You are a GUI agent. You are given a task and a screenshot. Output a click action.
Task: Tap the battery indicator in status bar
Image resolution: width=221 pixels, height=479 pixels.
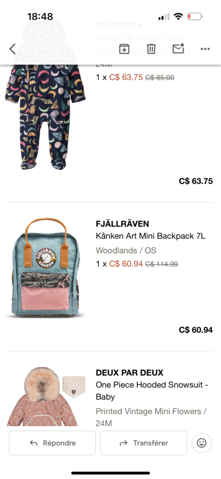point(195,16)
